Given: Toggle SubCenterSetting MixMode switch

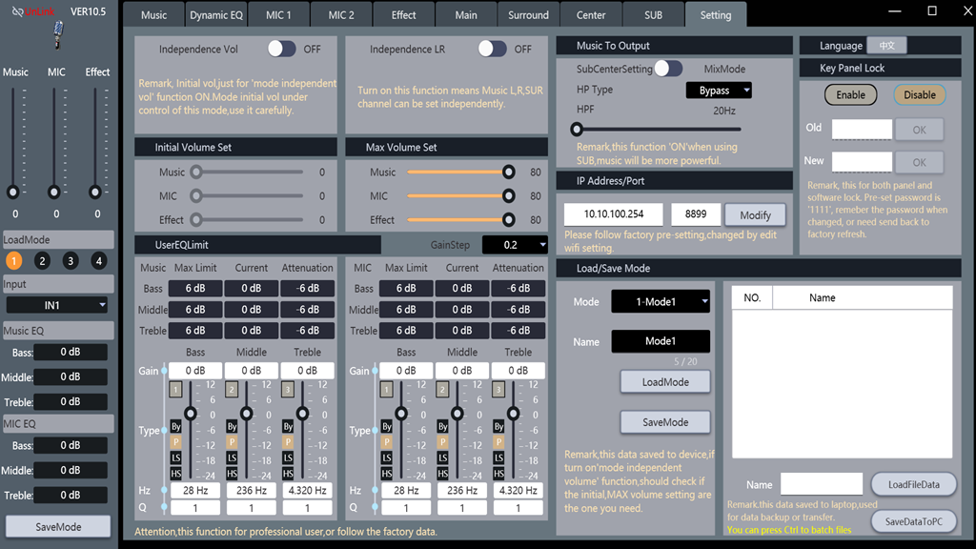Looking at the screenshot, I should click(668, 69).
